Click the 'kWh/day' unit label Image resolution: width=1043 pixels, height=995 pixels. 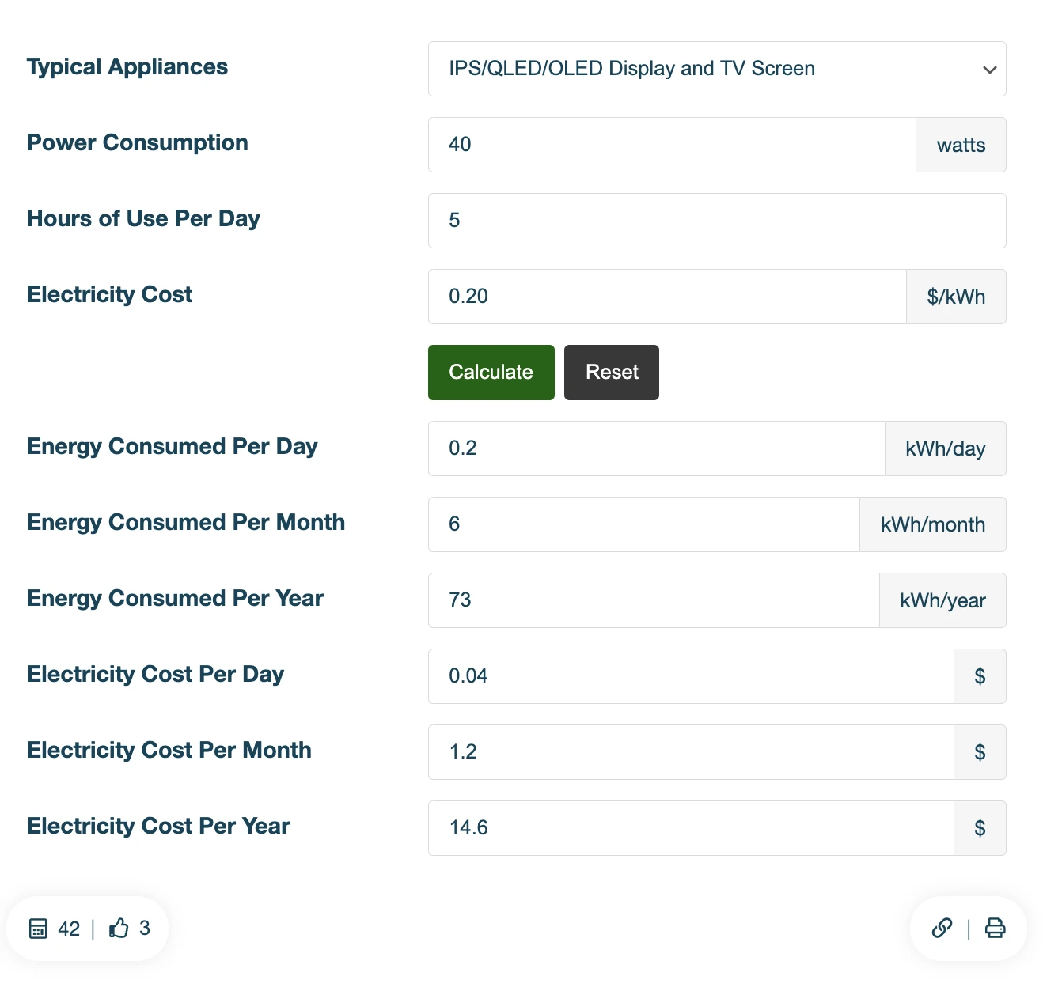point(946,448)
